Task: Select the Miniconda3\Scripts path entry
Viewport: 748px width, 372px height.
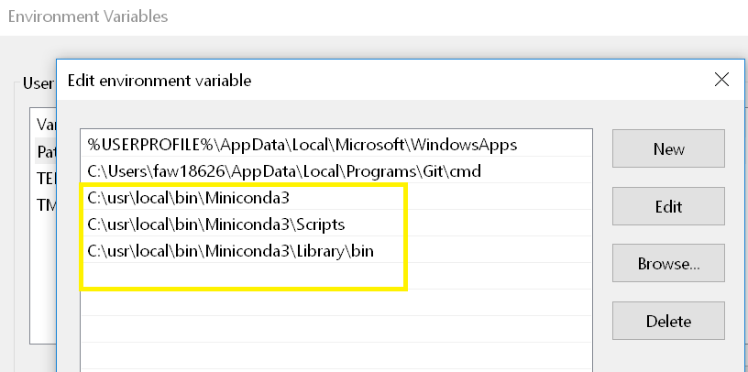Action: coord(336,224)
